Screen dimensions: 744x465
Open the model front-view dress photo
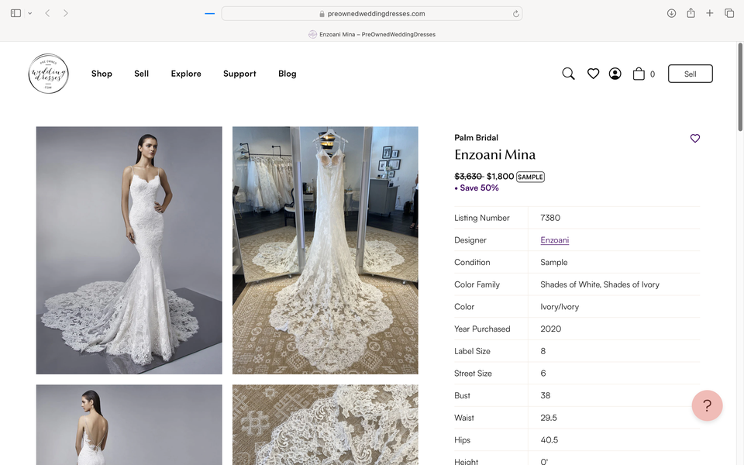click(x=129, y=250)
